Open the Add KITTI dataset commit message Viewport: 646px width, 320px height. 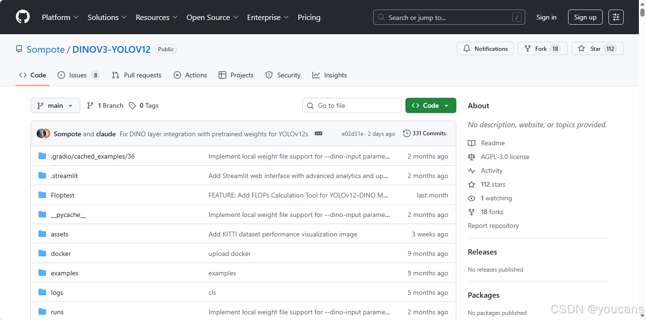pyautogui.click(x=283, y=234)
